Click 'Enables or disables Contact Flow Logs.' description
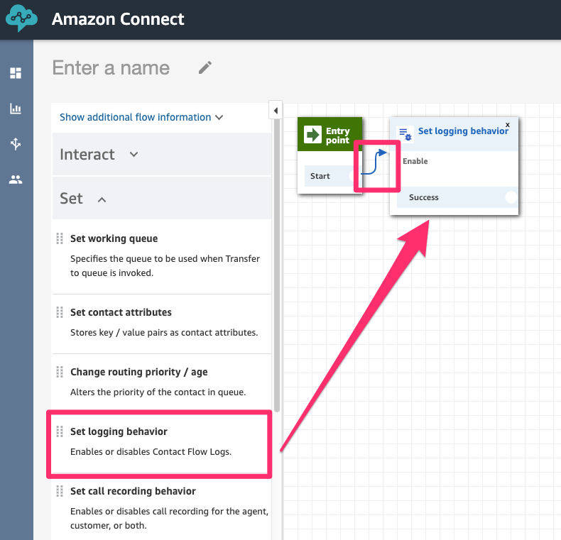561x540 pixels. [x=151, y=452]
